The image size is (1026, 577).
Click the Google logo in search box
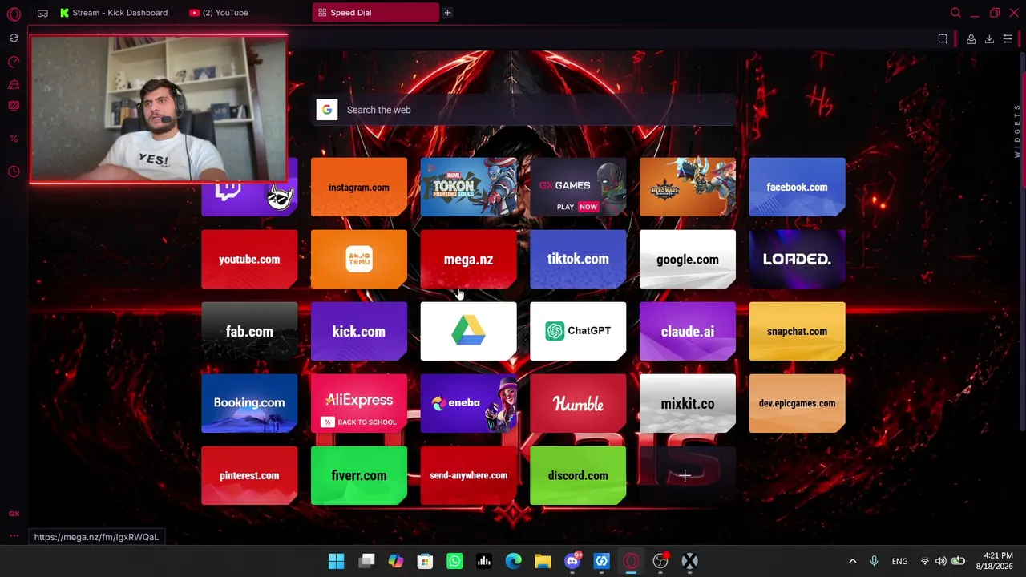click(x=326, y=110)
